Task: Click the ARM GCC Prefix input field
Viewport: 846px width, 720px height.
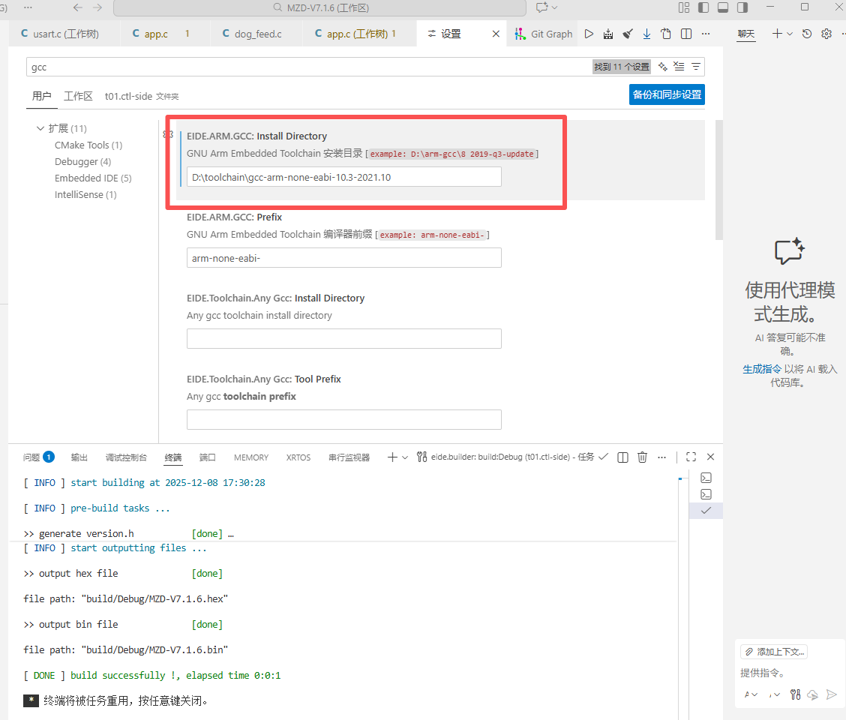Action: 344,258
